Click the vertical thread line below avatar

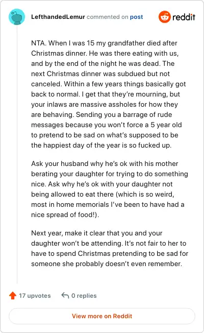coord(17,154)
